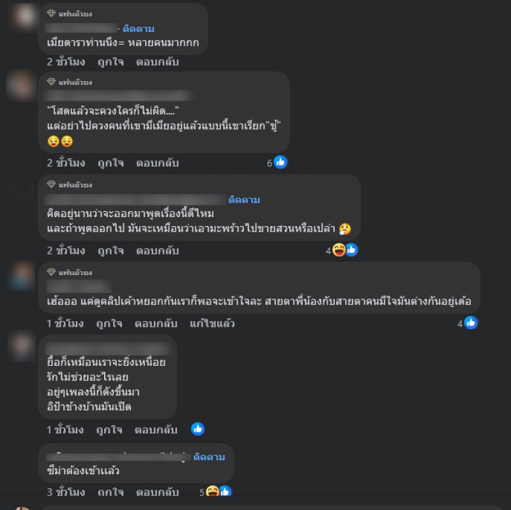Open laughing emoji reactions with count 4

tap(339, 250)
